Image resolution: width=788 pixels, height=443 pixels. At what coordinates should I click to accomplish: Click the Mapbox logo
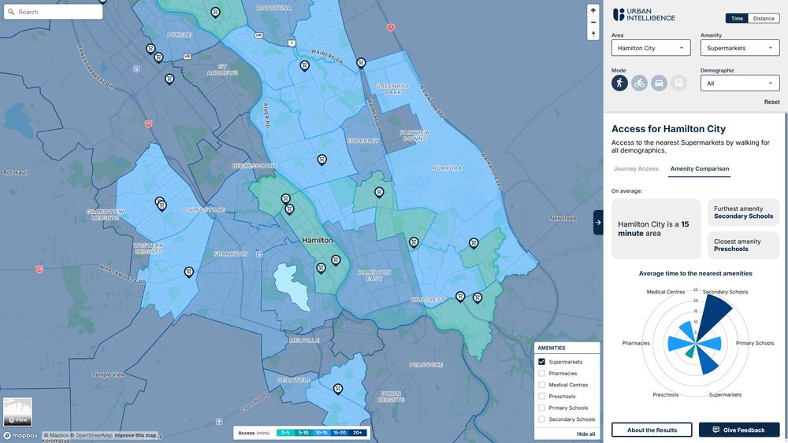(x=20, y=435)
